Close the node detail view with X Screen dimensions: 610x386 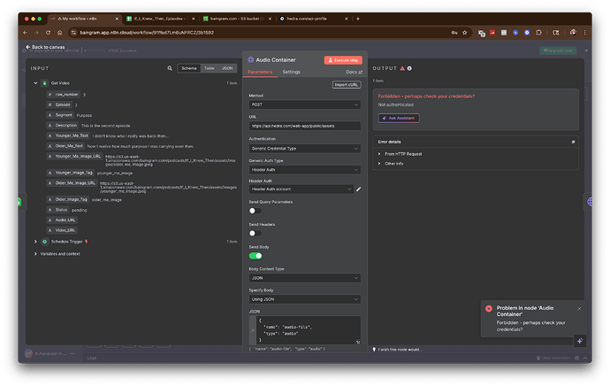click(586, 50)
